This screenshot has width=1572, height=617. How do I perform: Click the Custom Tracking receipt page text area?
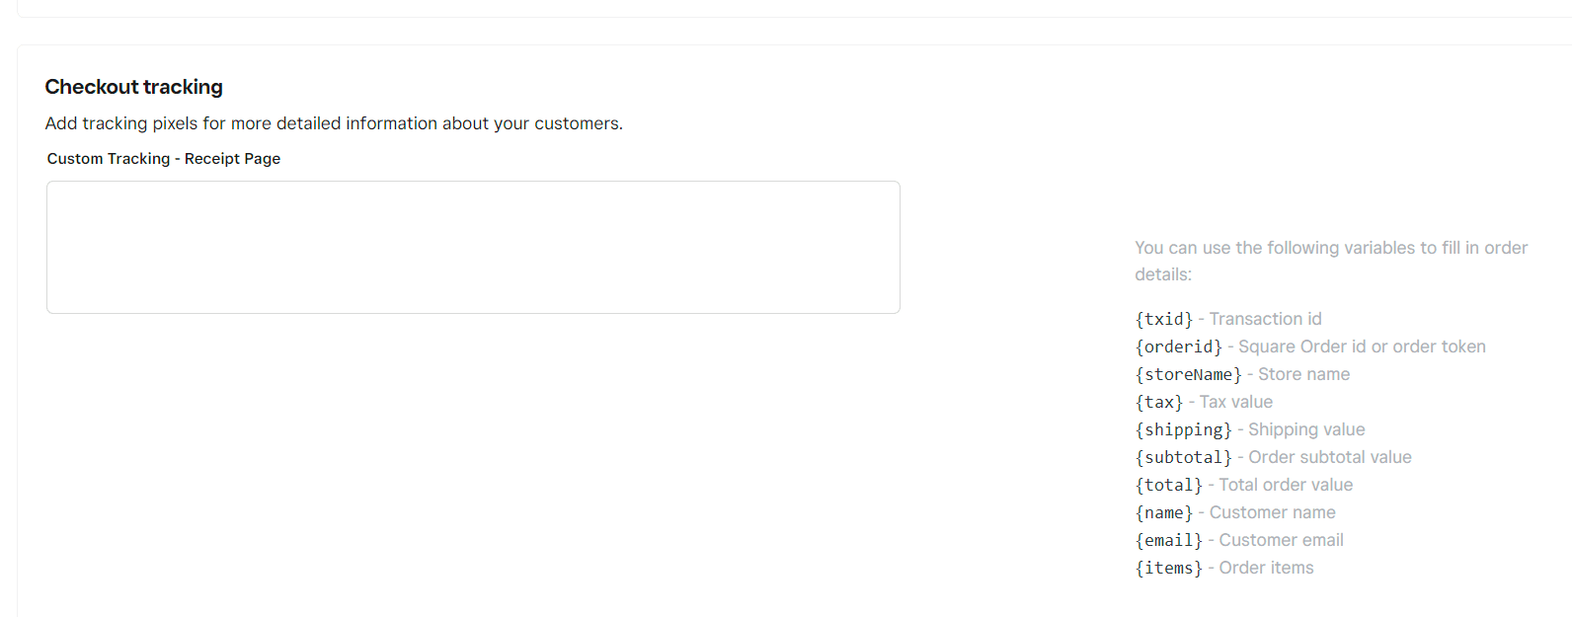click(473, 247)
